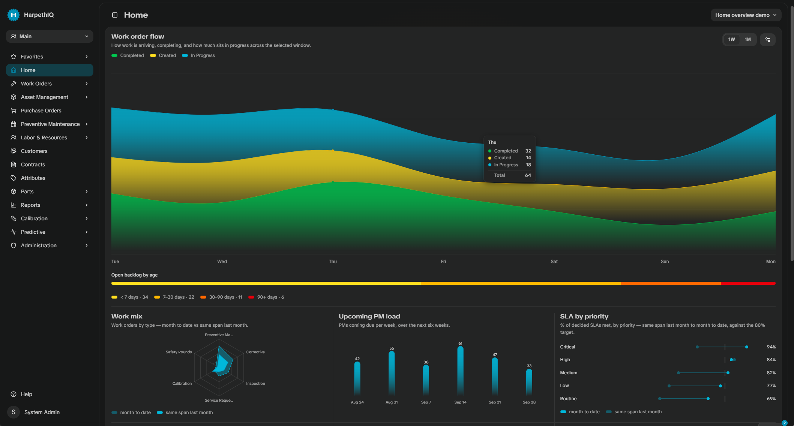Click the Thu label on chart axis
Screen dimensions: 794x426
click(333, 262)
